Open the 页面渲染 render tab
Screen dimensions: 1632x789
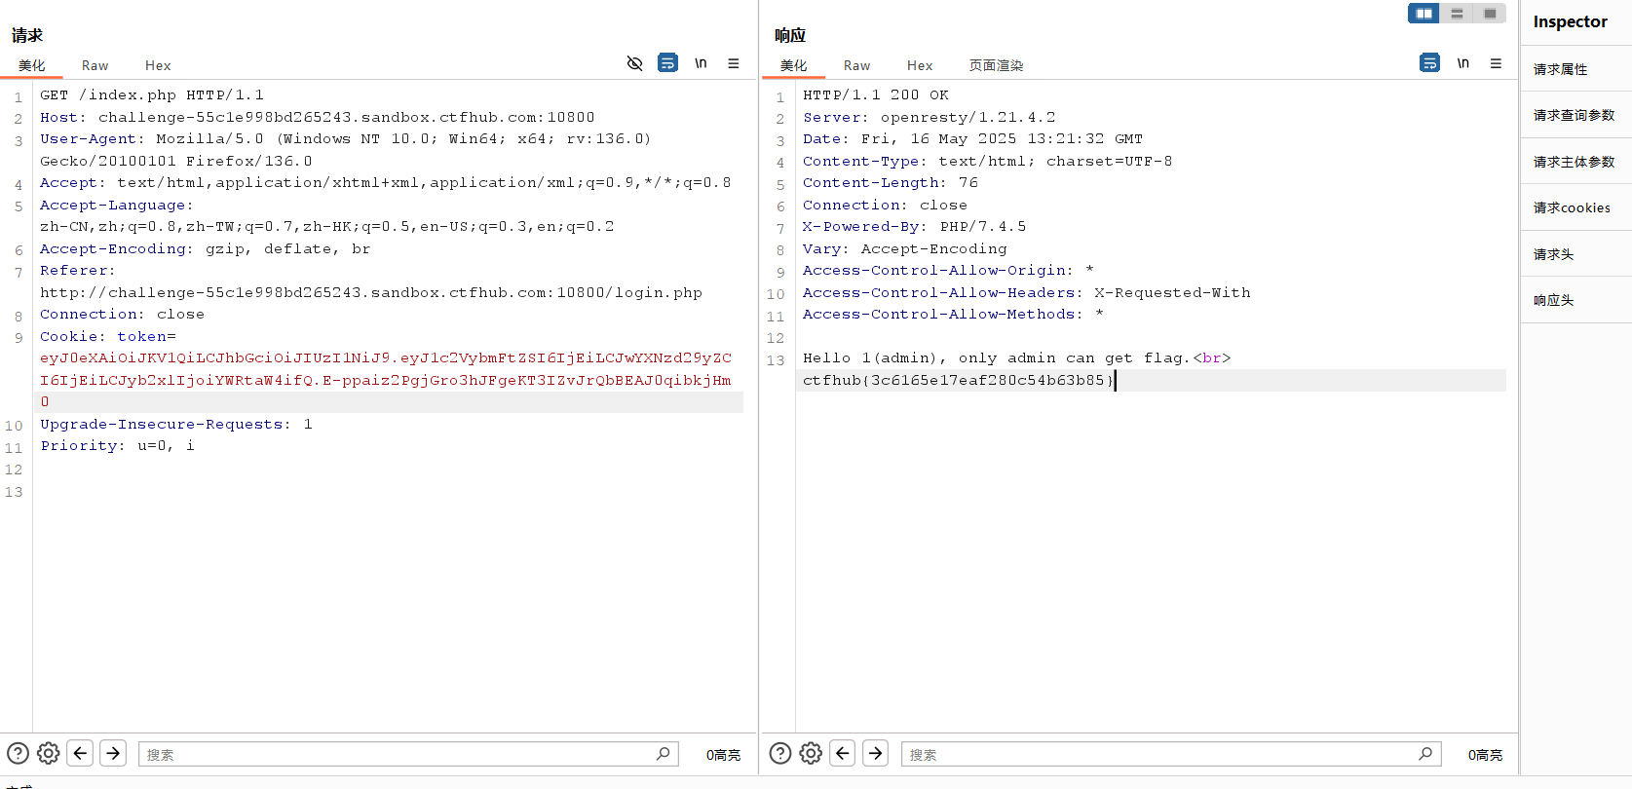[996, 65]
